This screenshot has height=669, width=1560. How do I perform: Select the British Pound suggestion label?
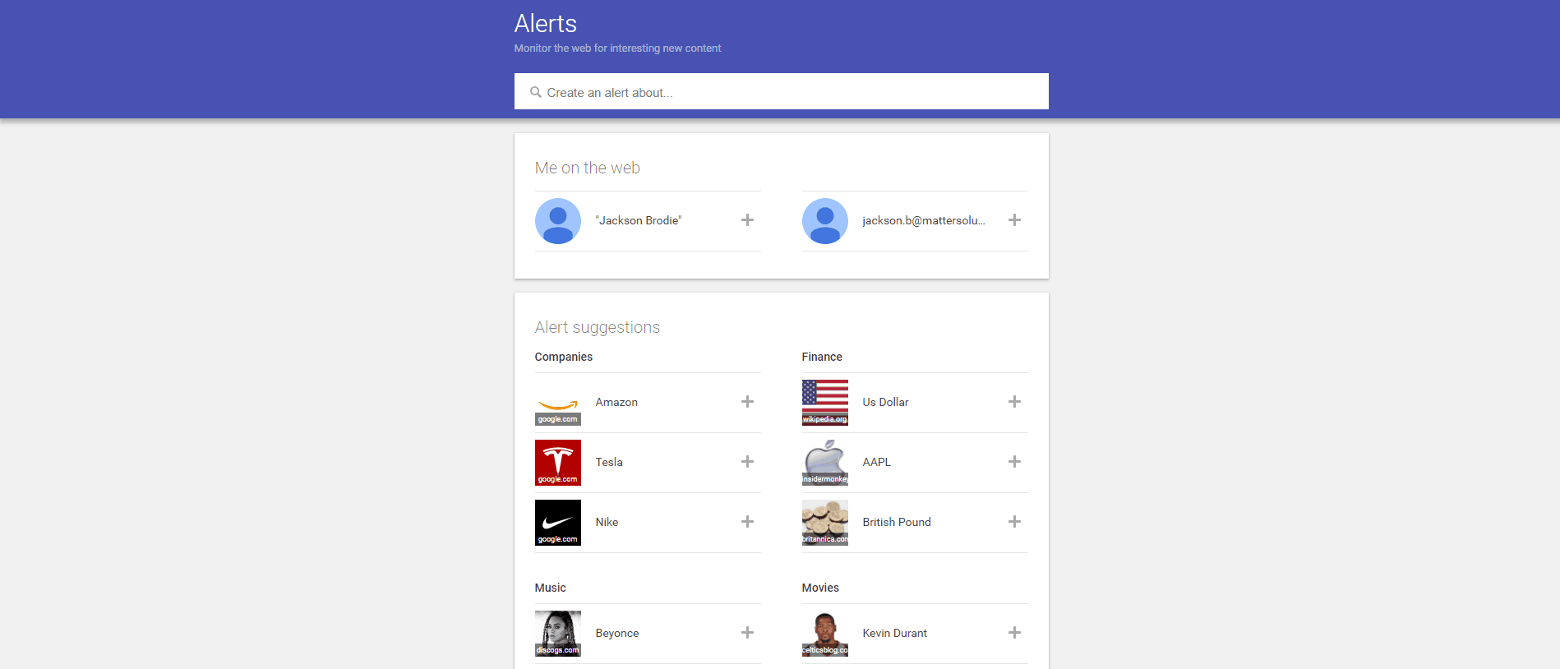click(x=896, y=522)
